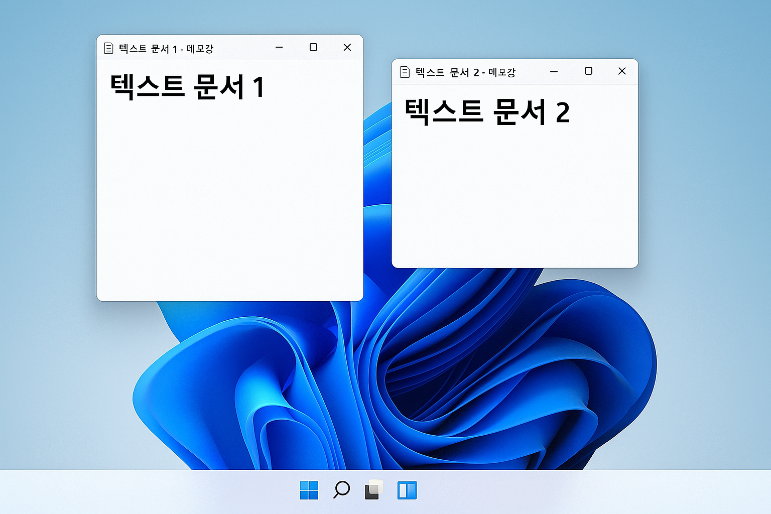The width and height of the screenshot is (771, 514).
Task: Place cursor in blank text area of 텍스트 문서 2 window
Action: [515, 196]
